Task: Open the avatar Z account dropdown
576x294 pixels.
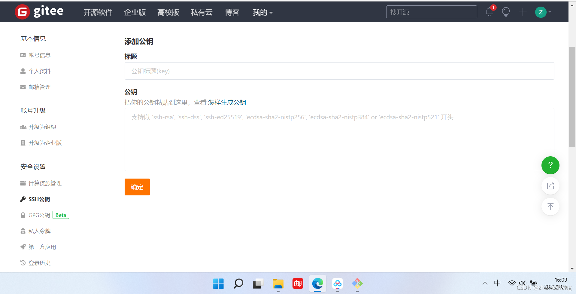Action: pyautogui.click(x=541, y=12)
